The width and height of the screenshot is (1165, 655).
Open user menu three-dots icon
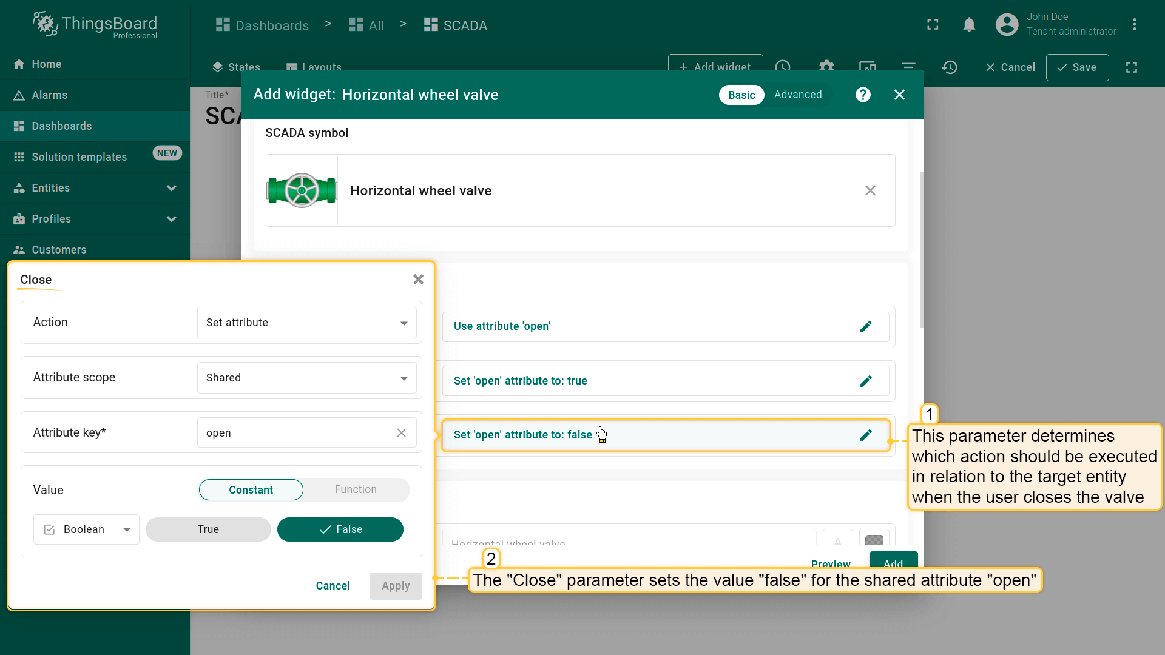[1134, 25]
